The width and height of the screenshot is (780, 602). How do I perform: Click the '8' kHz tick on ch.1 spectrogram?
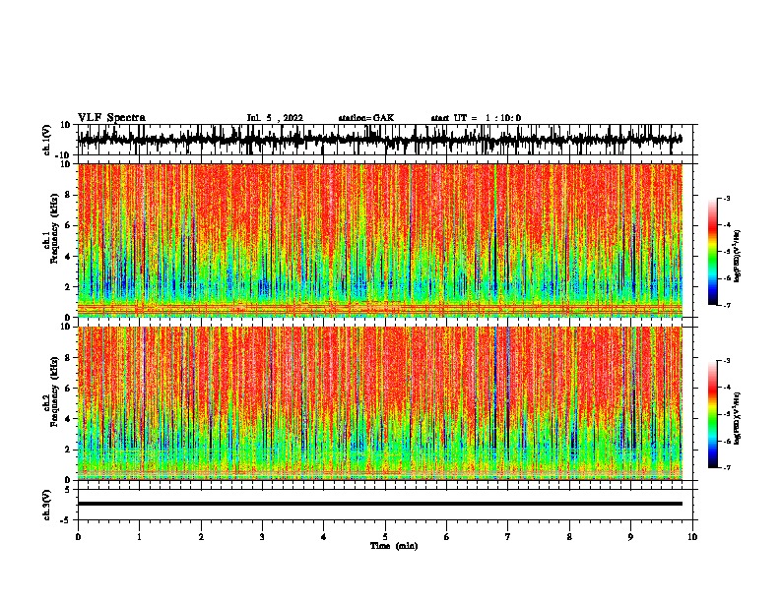[68, 195]
